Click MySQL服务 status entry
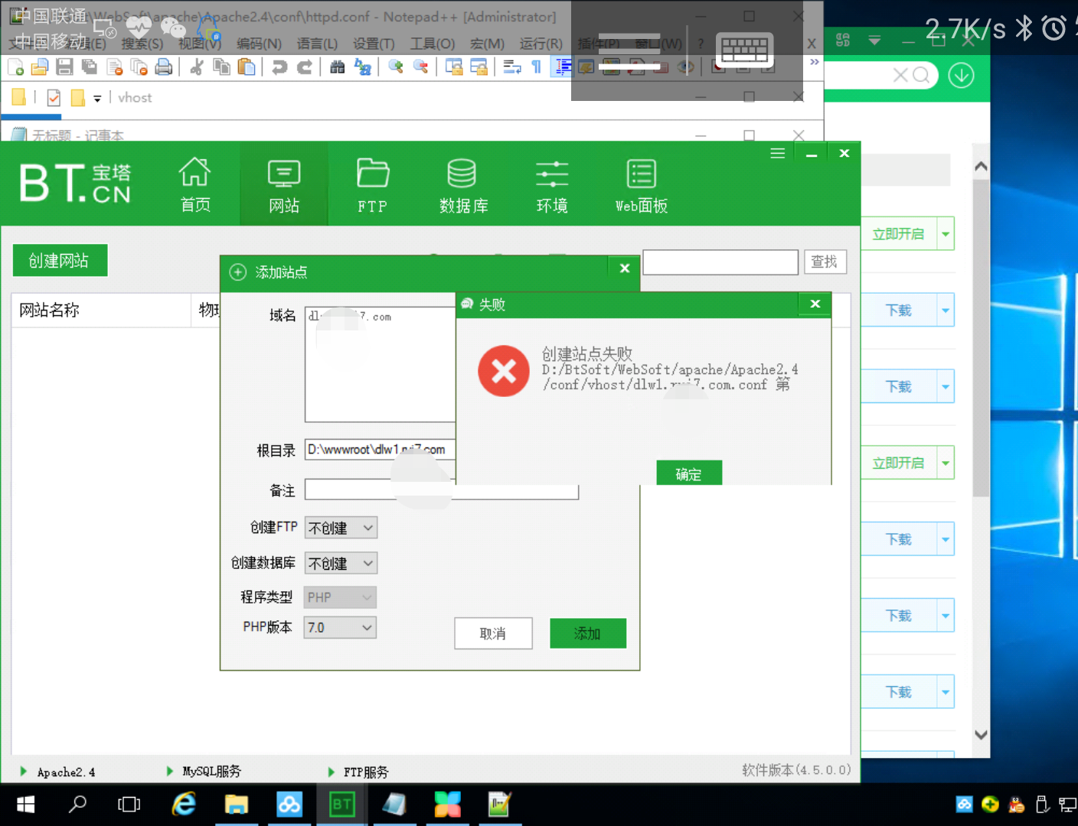The width and height of the screenshot is (1078, 826). coord(204,772)
